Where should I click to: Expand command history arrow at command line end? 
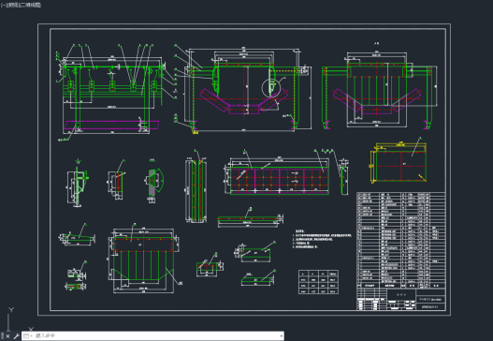[281, 336]
